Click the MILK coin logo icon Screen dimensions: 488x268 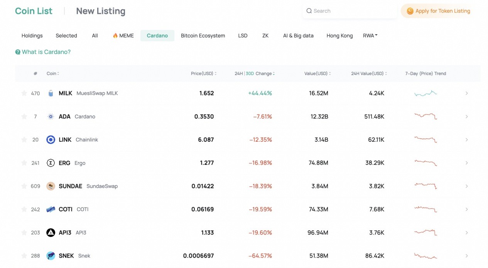coord(51,93)
